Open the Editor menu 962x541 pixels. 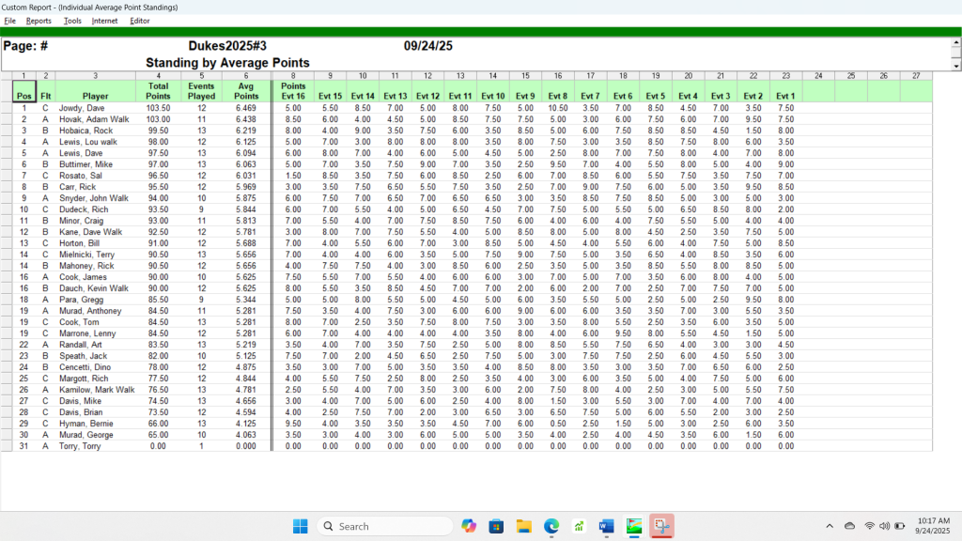pyautogui.click(x=140, y=21)
